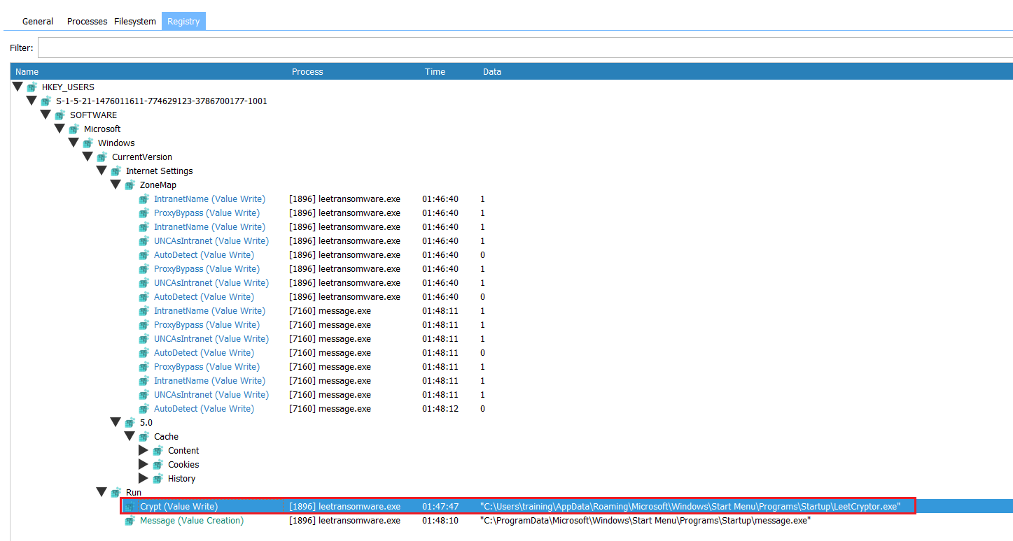Viewport: 1013px width, 541px height.
Task: Sort by the Process column header
Action: tap(307, 71)
